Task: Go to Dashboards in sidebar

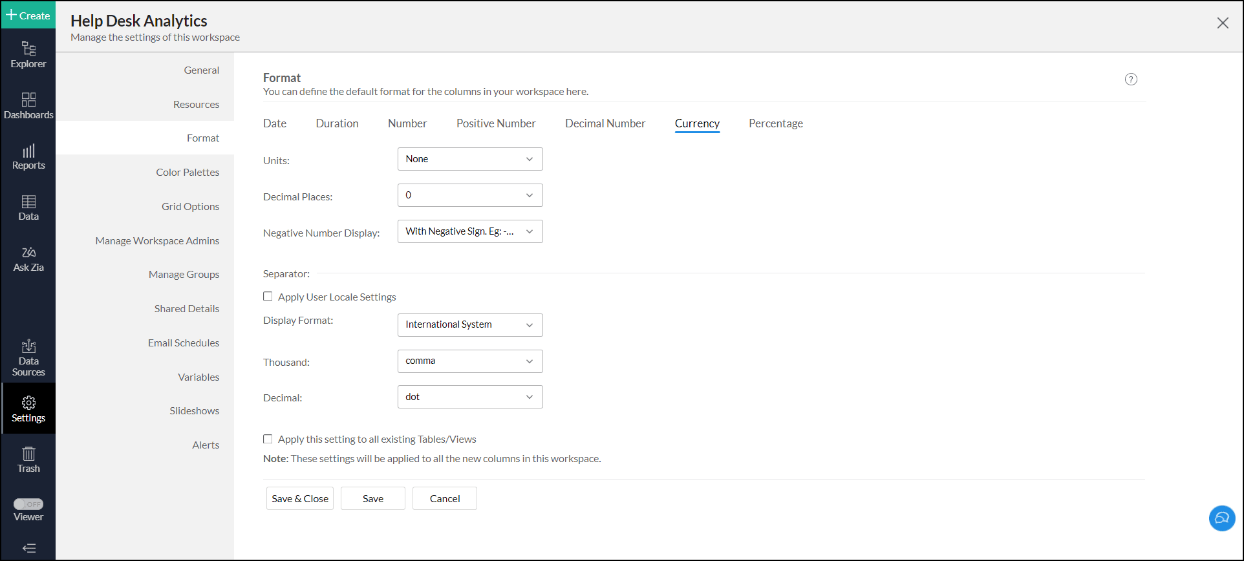Action: (28, 105)
